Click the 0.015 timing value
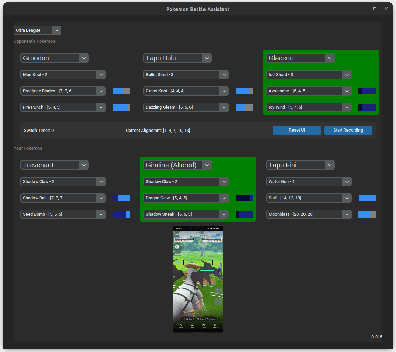Image resolution: width=396 pixels, height=352 pixels. (377, 337)
